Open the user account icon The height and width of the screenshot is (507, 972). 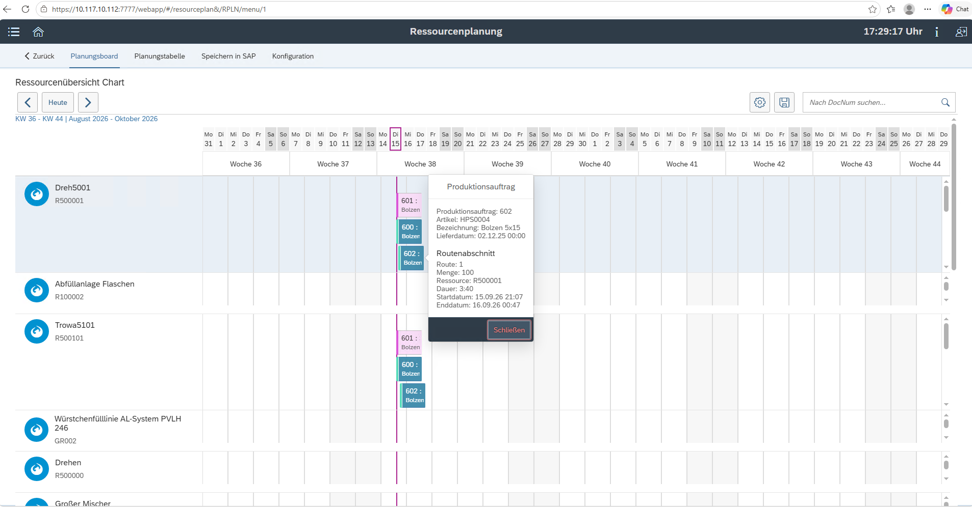961,32
